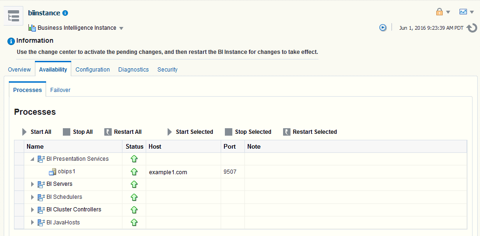
Task: Click the Start All button
Action: point(37,132)
